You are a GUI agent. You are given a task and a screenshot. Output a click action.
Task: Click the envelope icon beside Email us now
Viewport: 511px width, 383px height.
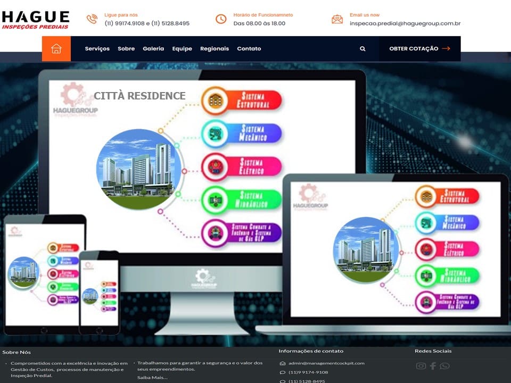click(337, 19)
